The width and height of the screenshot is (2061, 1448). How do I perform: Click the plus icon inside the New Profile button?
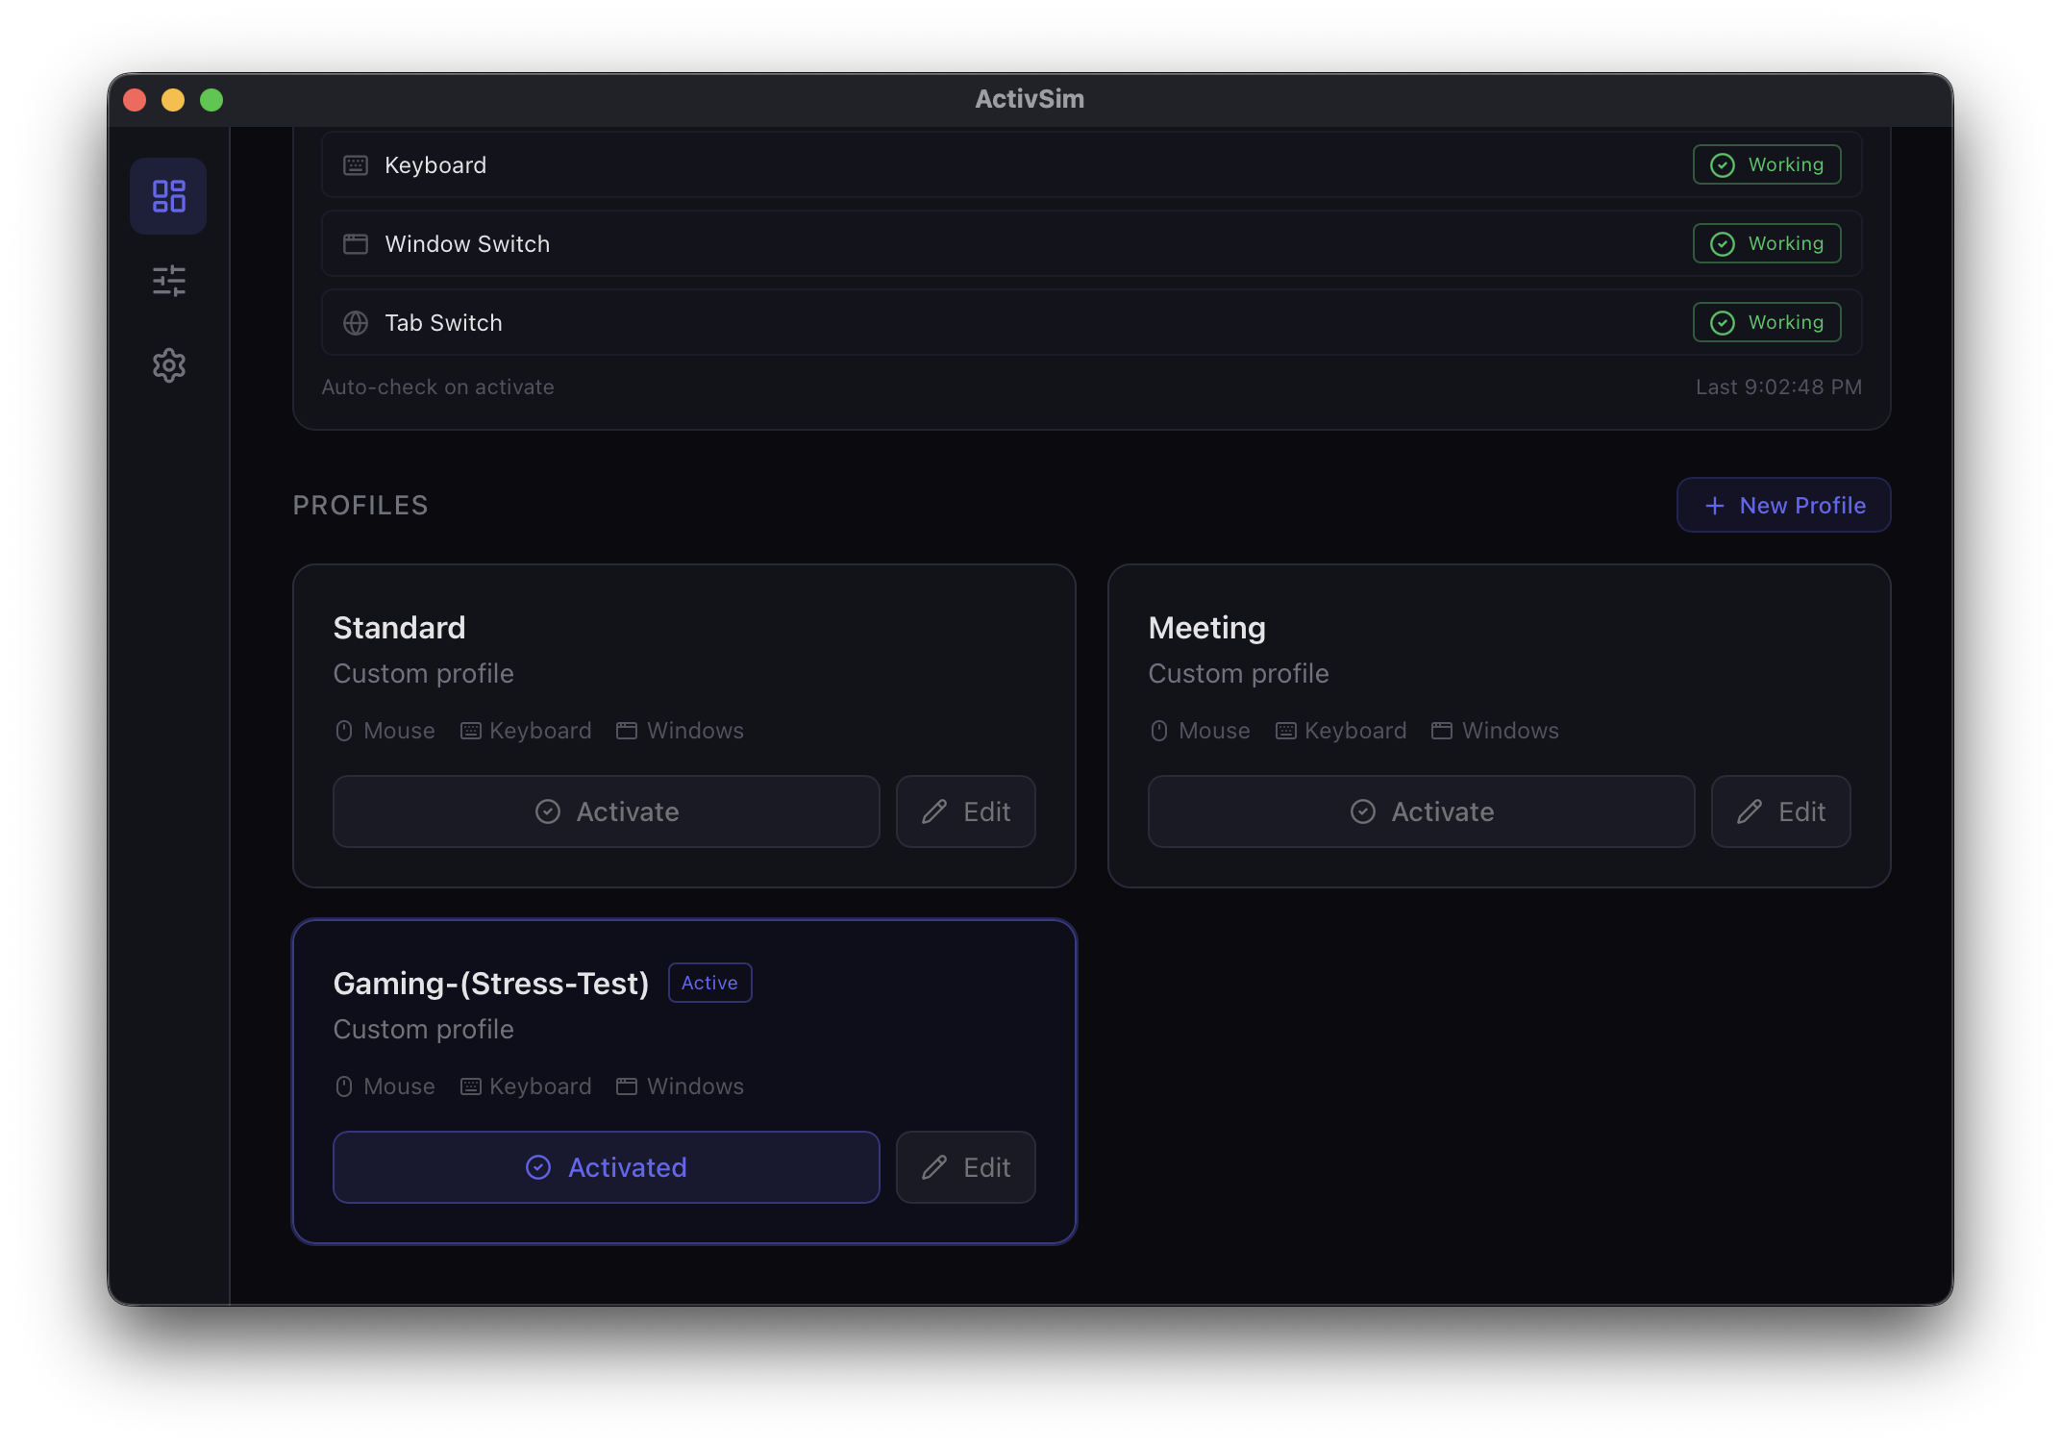[1715, 505]
